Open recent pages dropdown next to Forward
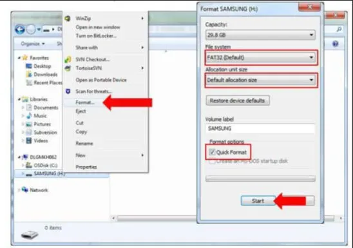 coord(39,30)
